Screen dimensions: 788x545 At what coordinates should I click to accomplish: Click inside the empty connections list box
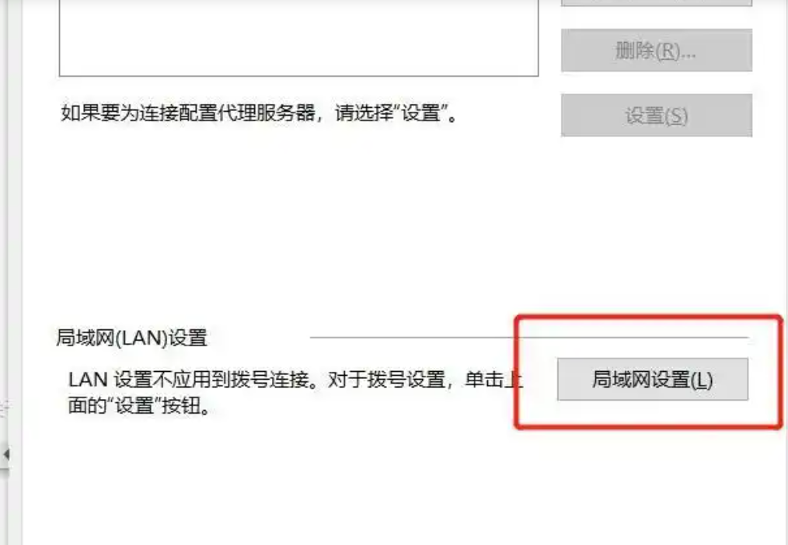point(299,37)
